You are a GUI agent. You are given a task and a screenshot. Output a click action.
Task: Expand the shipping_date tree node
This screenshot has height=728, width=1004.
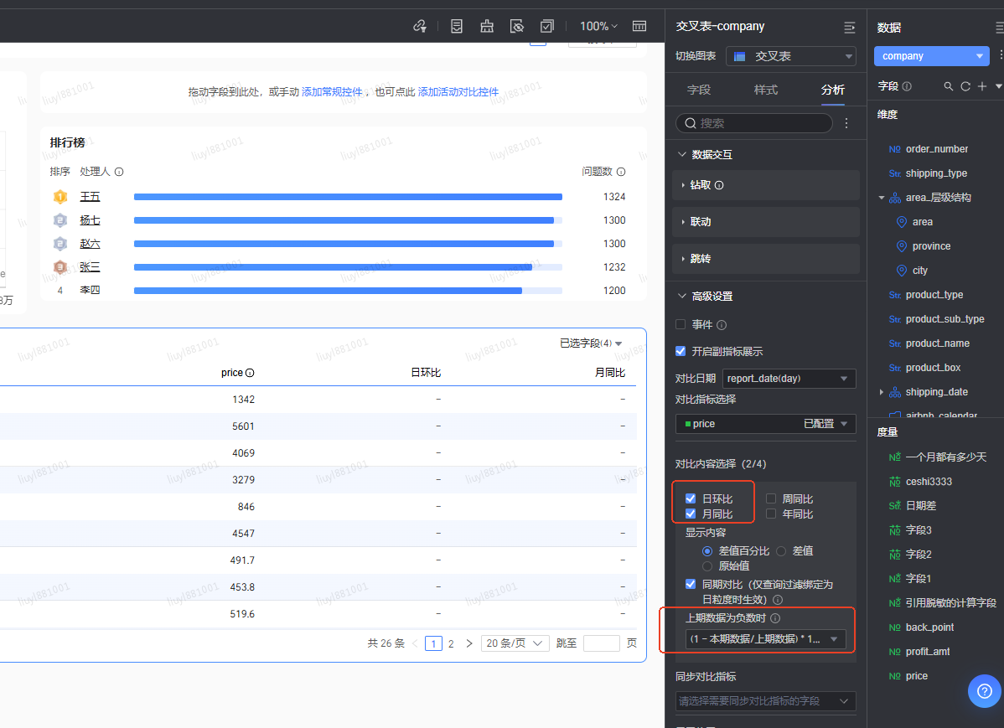[x=881, y=392]
